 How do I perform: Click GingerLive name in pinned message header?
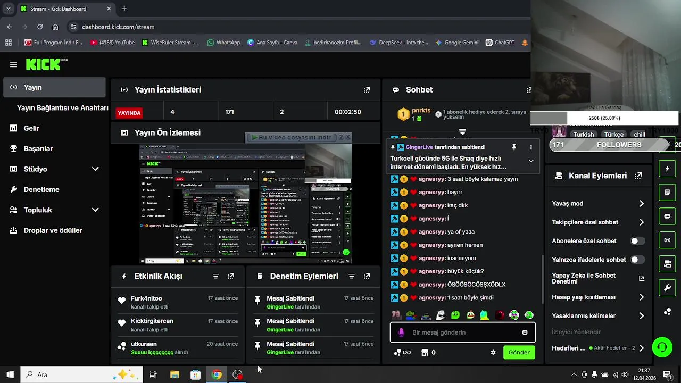point(419,147)
